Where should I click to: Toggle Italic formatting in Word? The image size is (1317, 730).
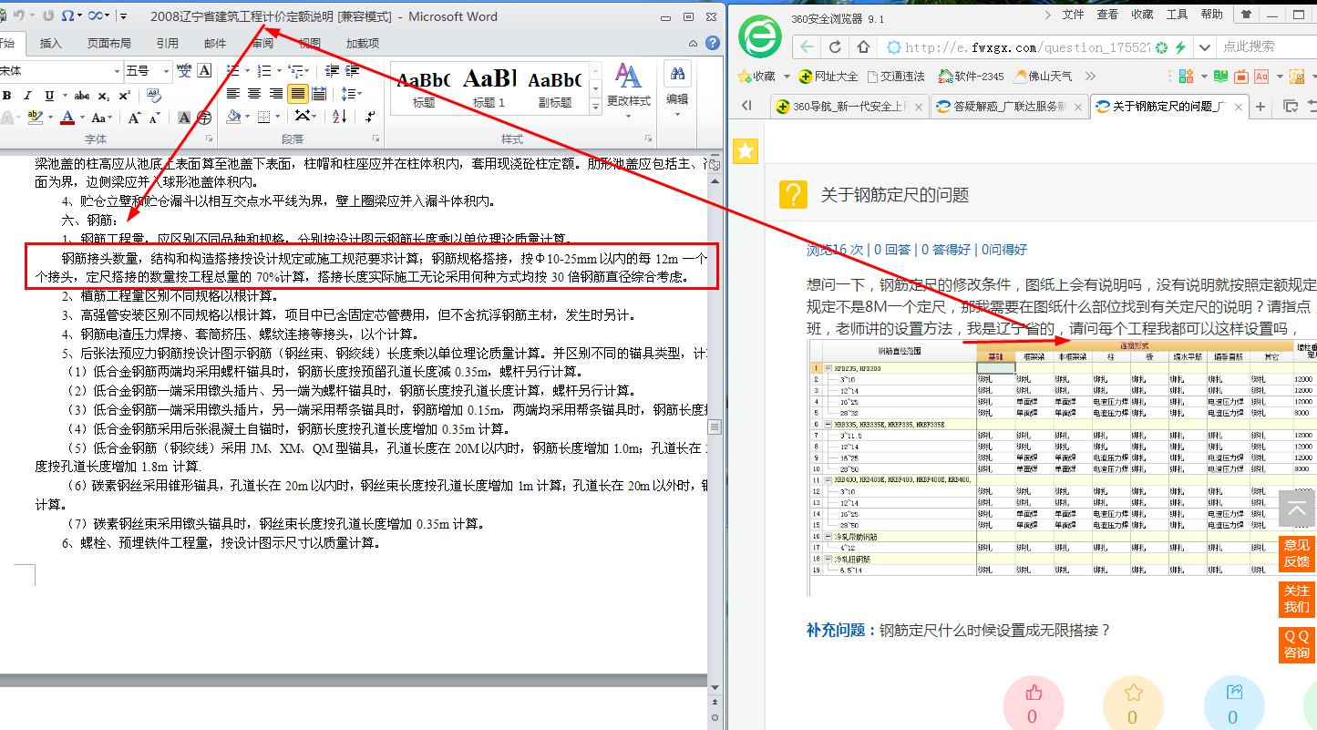point(28,95)
